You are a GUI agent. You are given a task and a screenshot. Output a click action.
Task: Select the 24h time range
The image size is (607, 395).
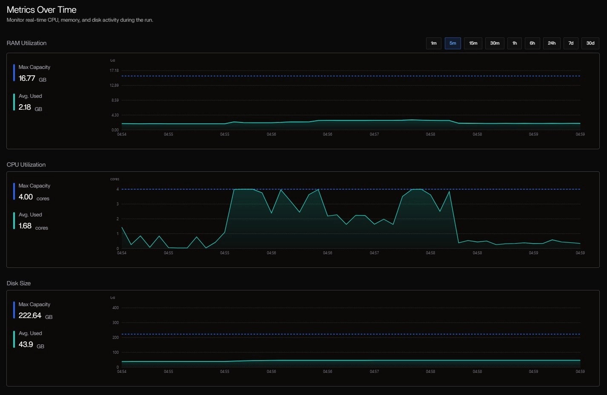[552, 43]
